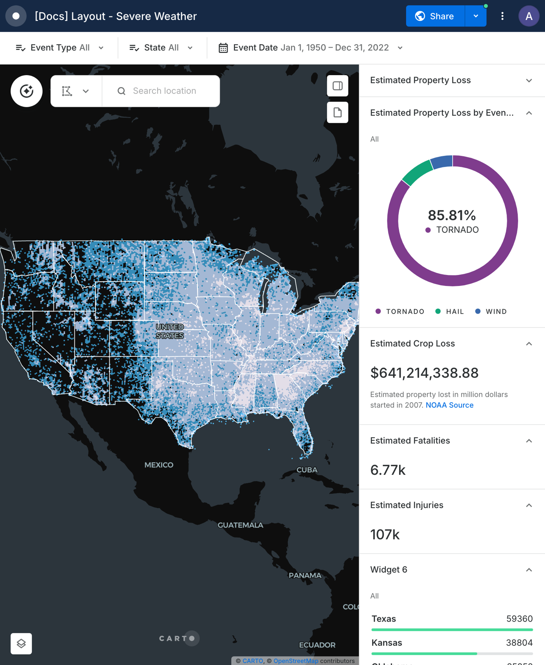The height and width of the screenshot is (665, 545).
Task: Toggle the TORNADO legend category
Action: 400,311
